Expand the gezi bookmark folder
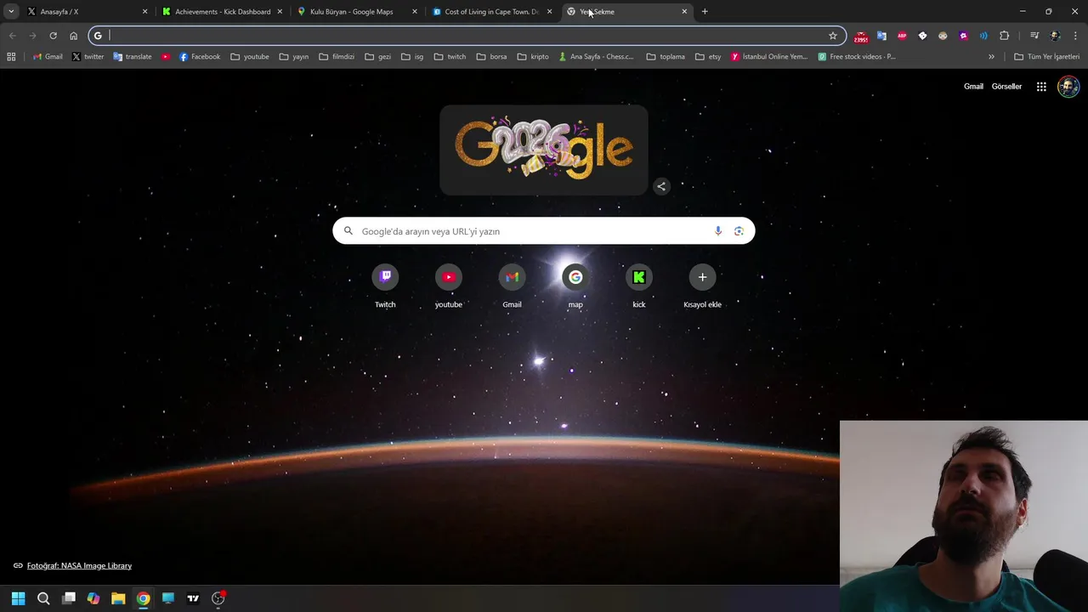The height and width of the screenshot is (612, 1088). pos(378,57)
